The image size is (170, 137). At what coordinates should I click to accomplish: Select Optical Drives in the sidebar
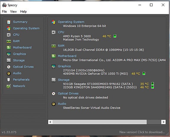tap(23, 67)
